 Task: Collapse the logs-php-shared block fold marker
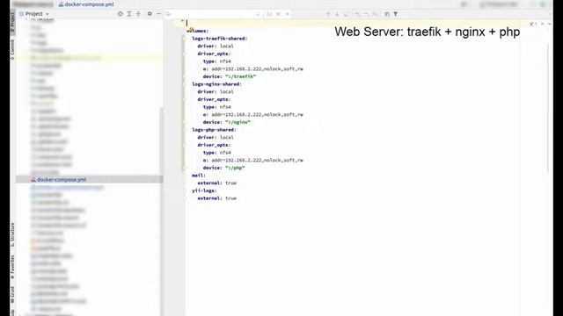[184, 130]
